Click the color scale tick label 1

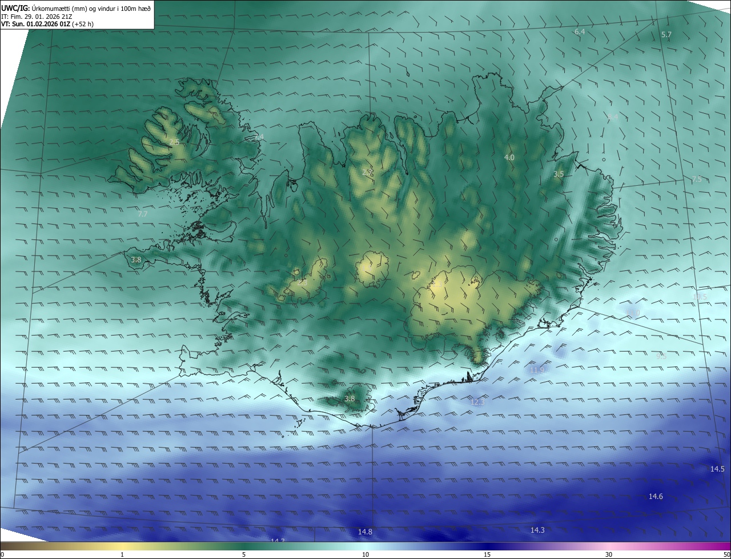click(122, 555)
